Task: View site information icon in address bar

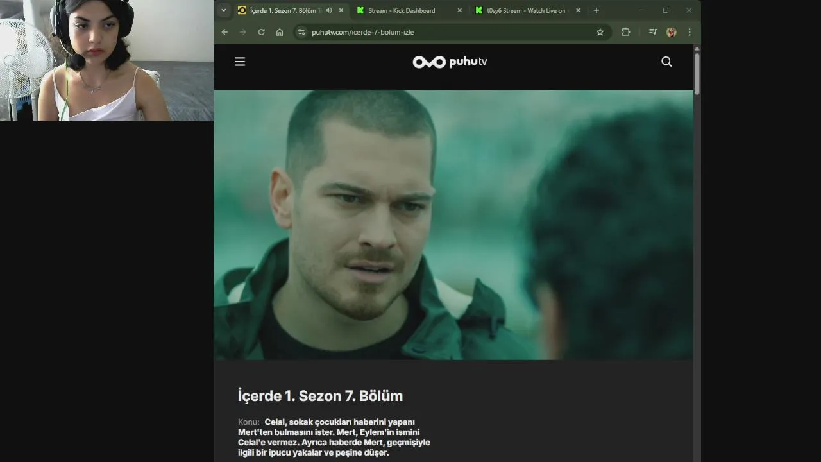Action: [301, 32]
